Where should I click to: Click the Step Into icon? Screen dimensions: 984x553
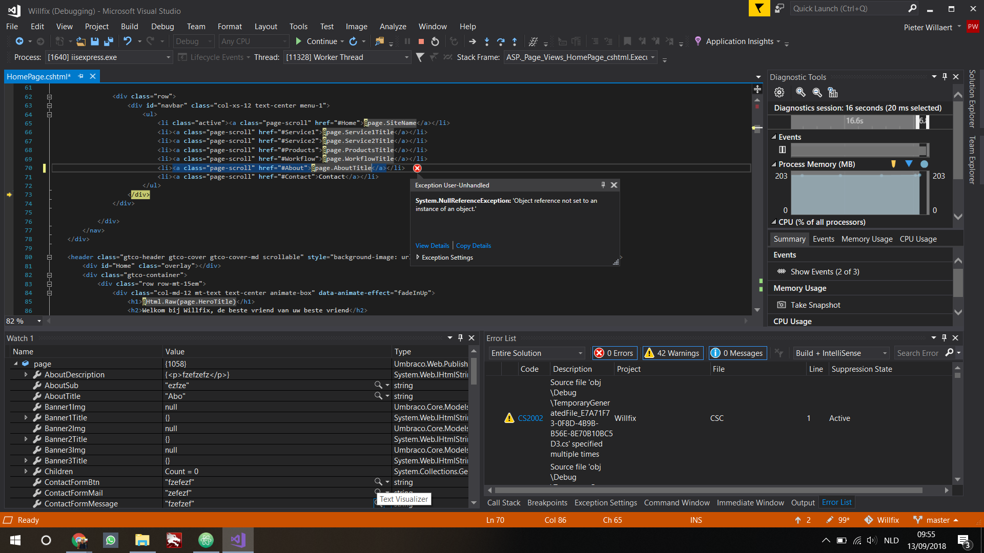click(x=487, y=41)
